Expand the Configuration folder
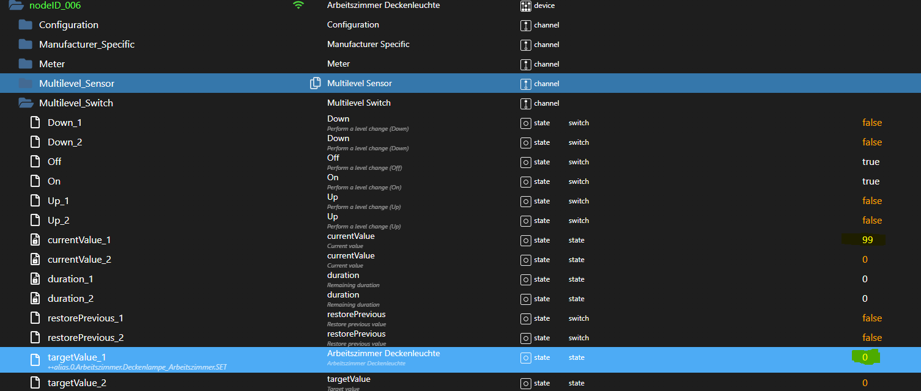 (25, 25)
